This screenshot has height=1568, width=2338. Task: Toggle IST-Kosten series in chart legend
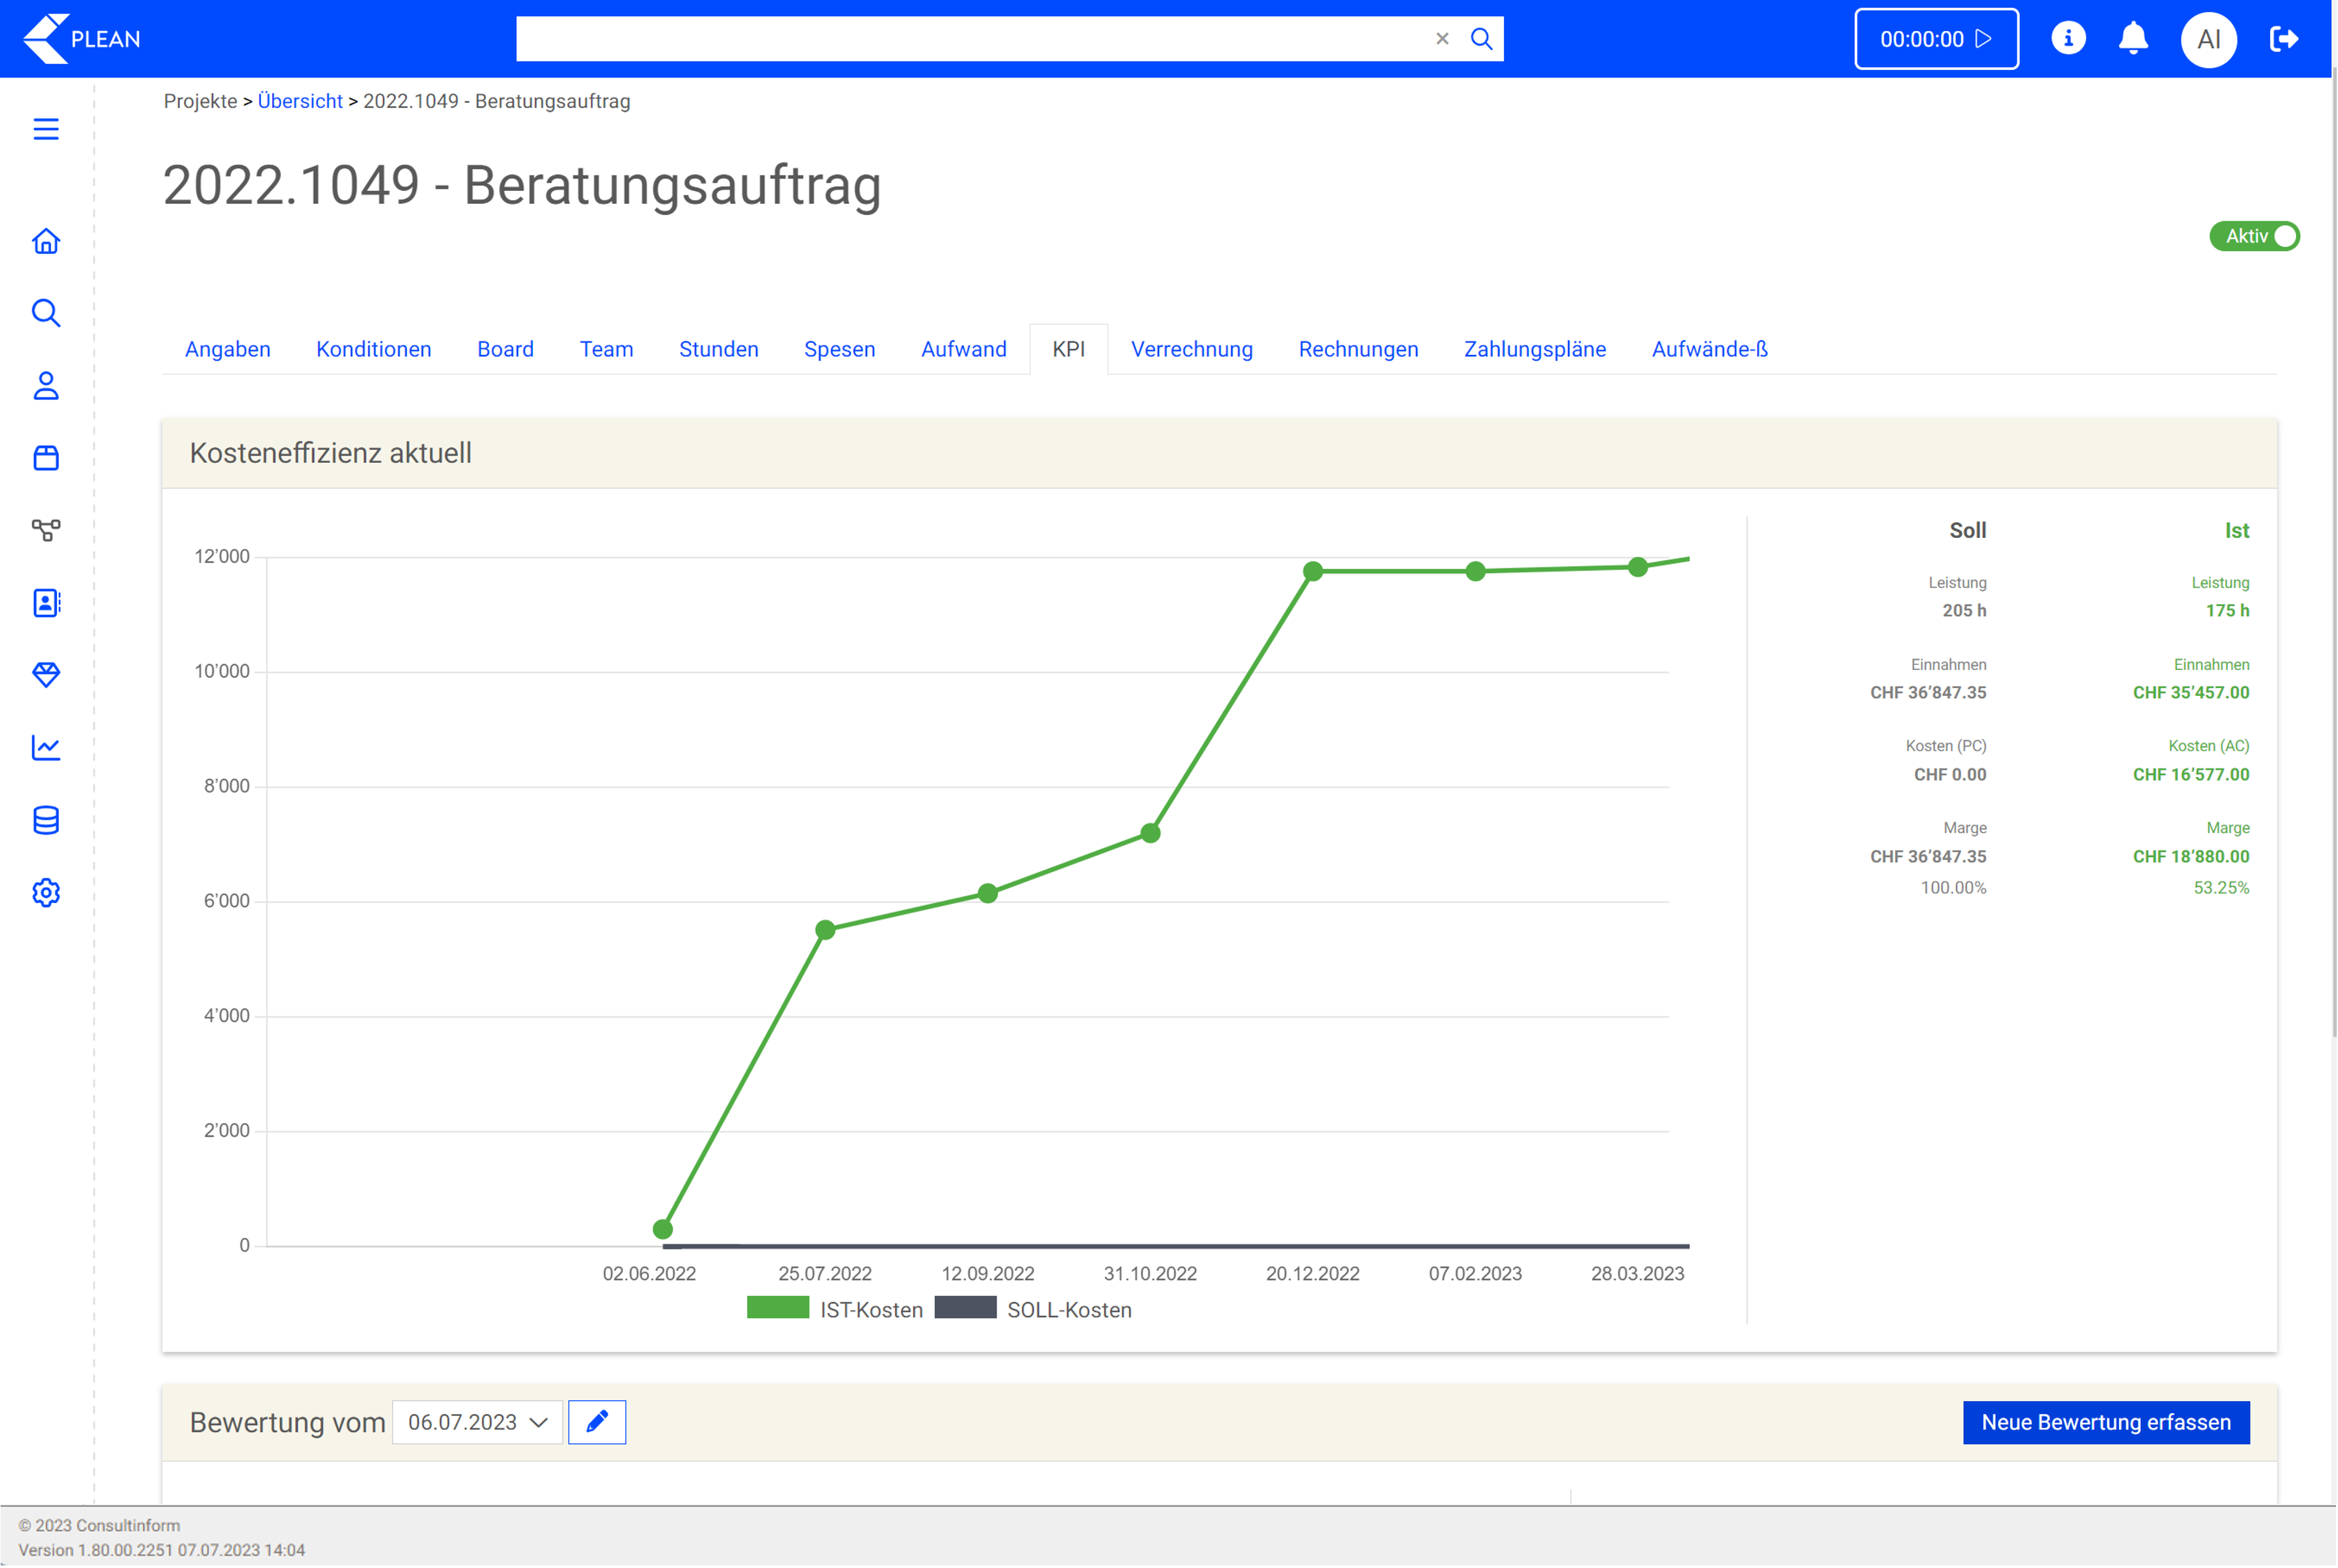(x=835, y=1309)
